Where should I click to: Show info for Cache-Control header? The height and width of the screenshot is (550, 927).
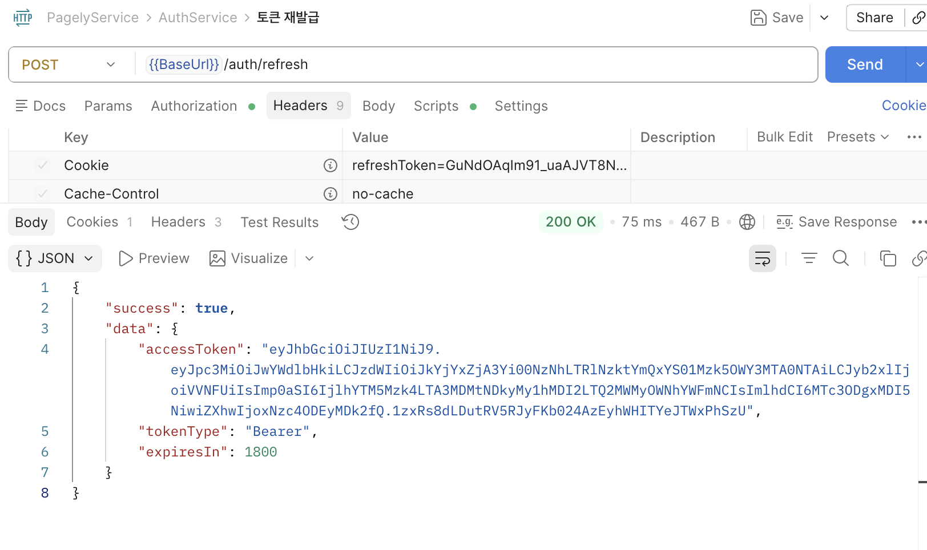tap(331, 194)
